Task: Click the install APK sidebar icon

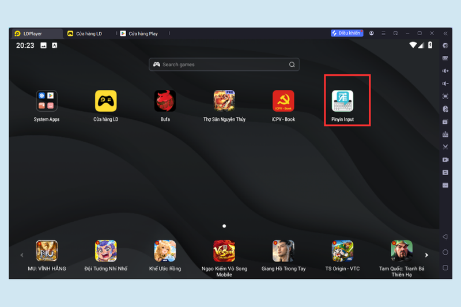Action: (x=445, y=135)
